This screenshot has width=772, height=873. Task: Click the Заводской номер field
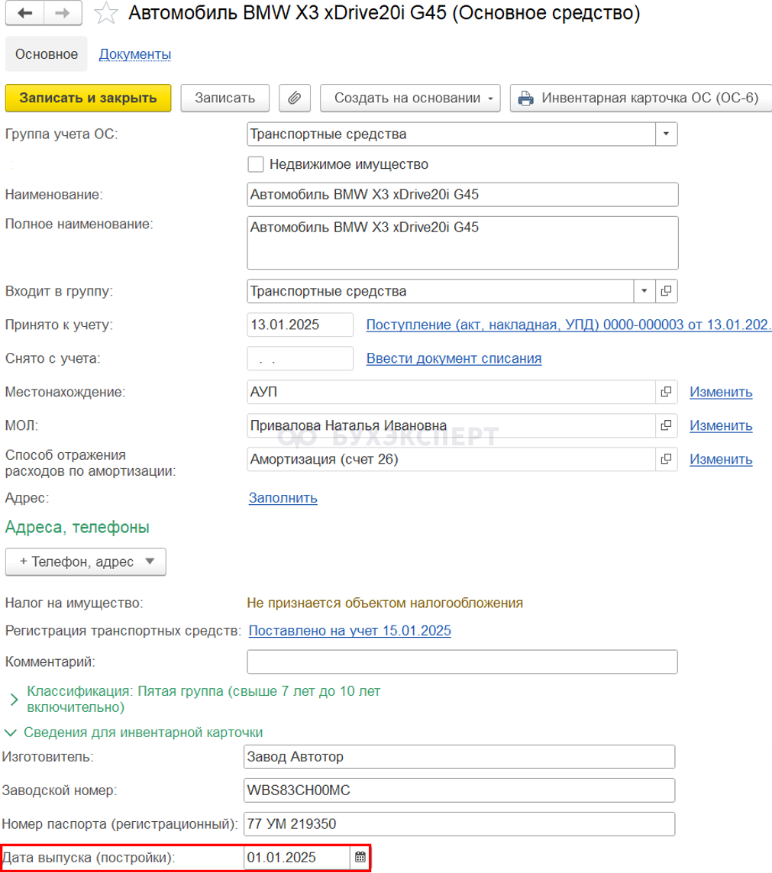point(459,791)
